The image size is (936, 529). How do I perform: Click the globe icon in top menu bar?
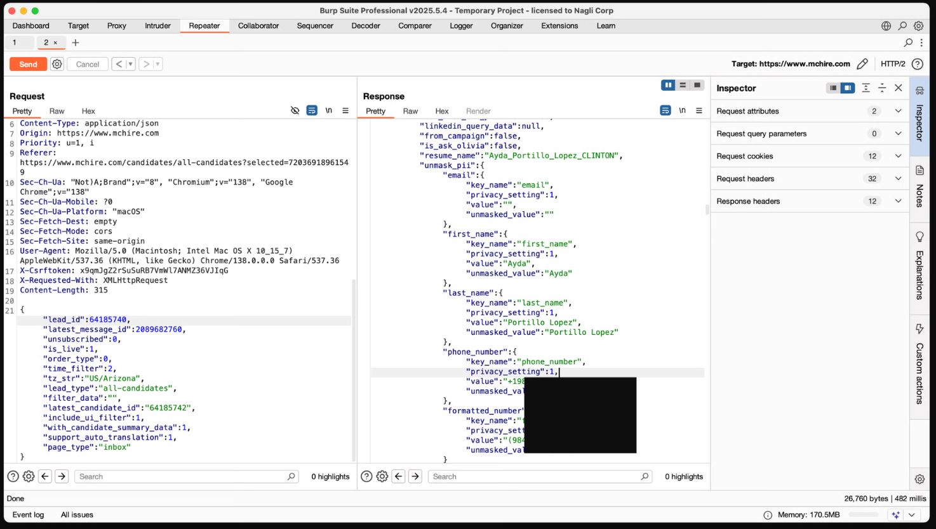[x=886, y=26]
